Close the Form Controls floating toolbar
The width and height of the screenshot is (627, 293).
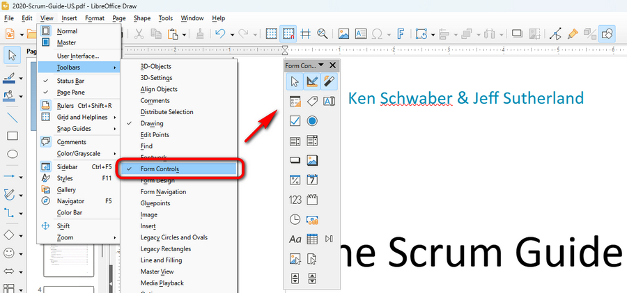point(332,65)
